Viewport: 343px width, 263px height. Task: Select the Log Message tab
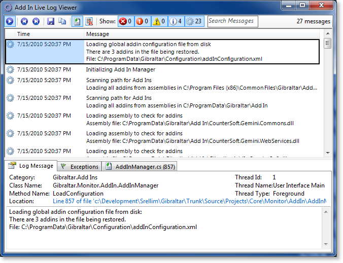(x=31, y=166)
